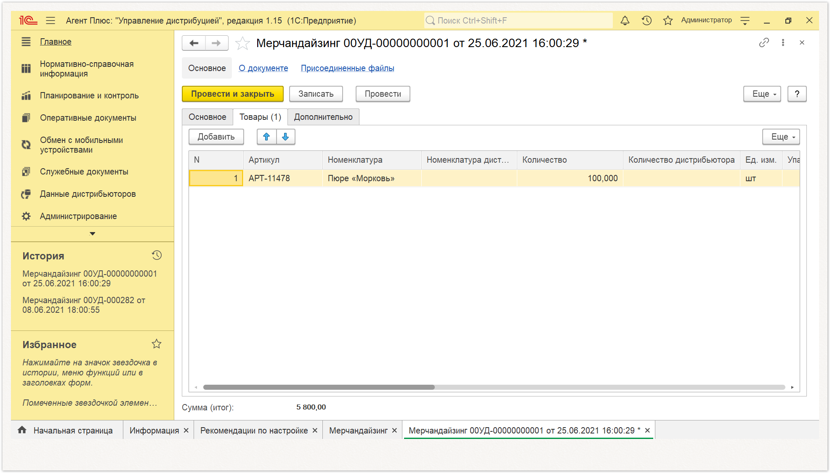
Task: Click the Провести button
Action: (x=383, y=94)
